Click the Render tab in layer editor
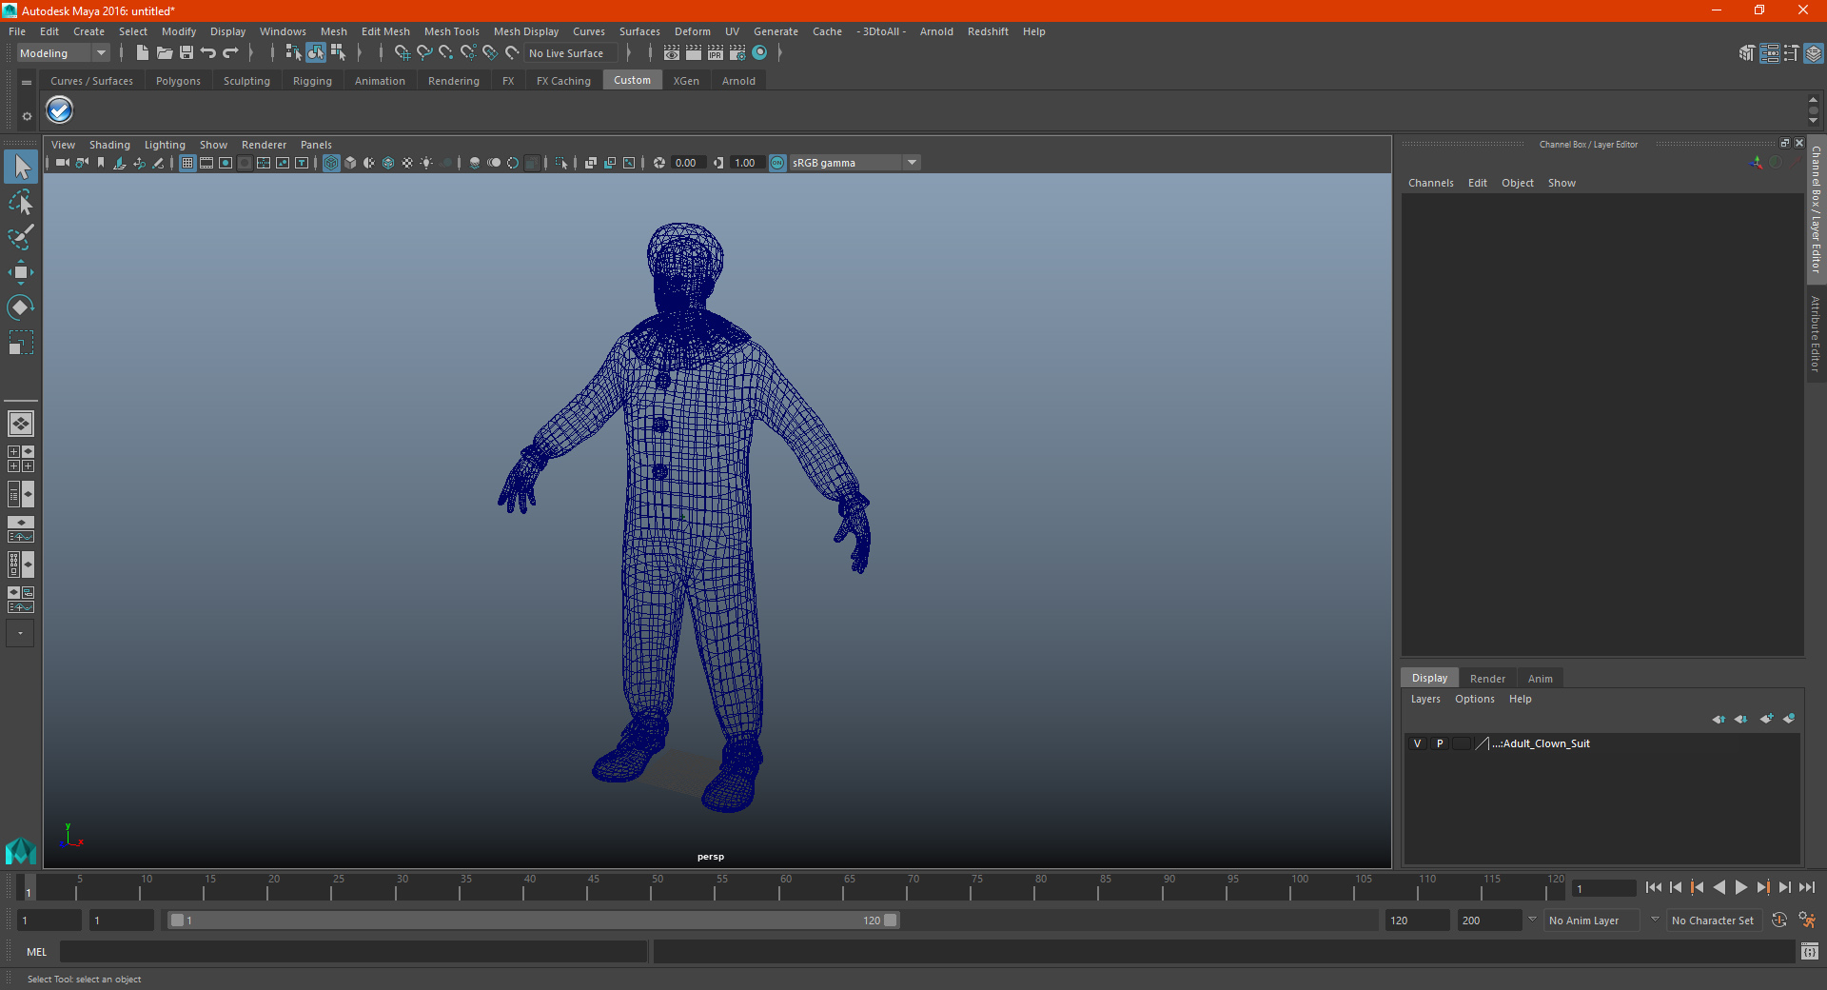Viewport: 1827px width, 990px height. pyautogui.click(x=1487, y=679)
